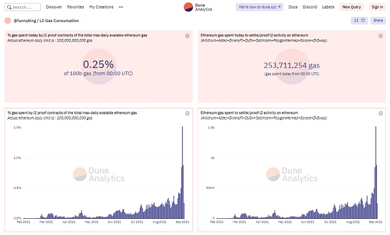Click the Share button
The width and height of the screenshot is (390, 235).
point(378,20)
